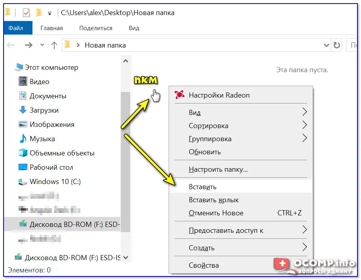Choose Настроить папку... in context menu

tap(241, 169)
